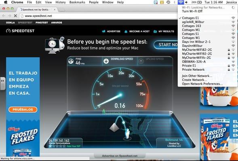The image size is (238, 161).
Task: Click the person figure on map
Action: coord(128,134)
